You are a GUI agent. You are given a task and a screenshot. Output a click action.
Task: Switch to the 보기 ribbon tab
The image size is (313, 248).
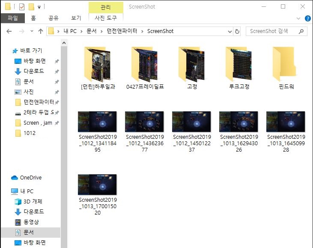tap(76, 18)
